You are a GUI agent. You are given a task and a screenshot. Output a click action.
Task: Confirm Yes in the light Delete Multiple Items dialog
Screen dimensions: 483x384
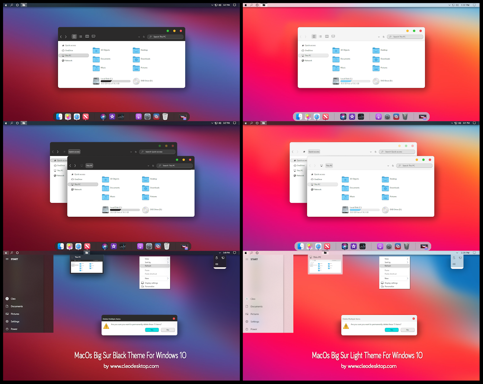coord(392,330)
